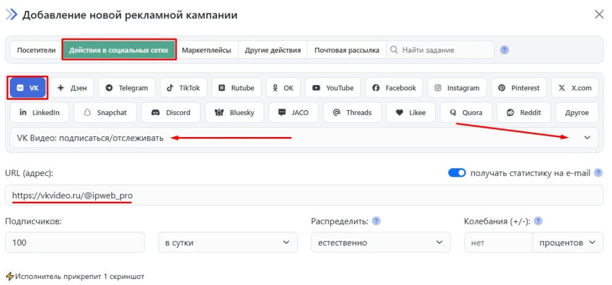Choose Pinterest as the platform
The width and height of the screenshot is (612, 285).
tap(519, 88)
